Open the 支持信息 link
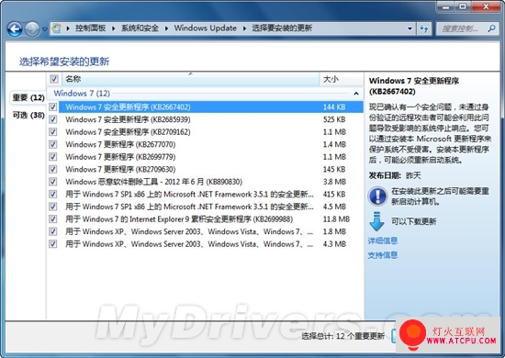The height and width of the screenshot is (358, 505). (383, 255)
